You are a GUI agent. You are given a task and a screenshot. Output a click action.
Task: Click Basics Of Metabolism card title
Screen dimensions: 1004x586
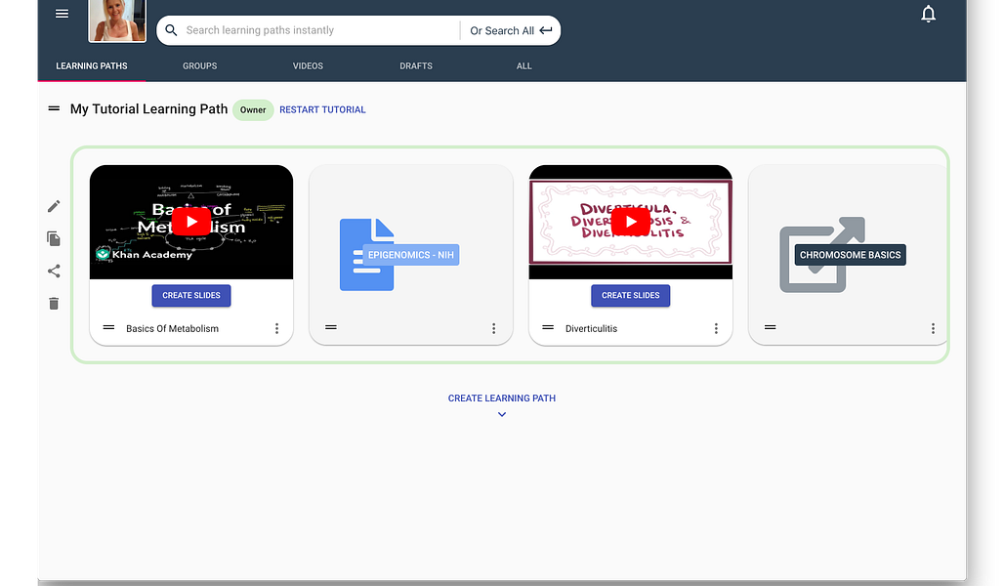tap(172, 328)
